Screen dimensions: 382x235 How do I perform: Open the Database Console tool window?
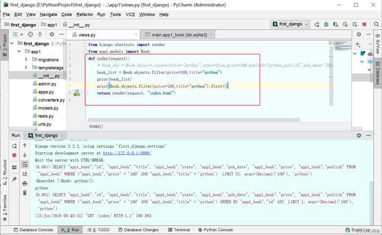click(x=33, y=230)
